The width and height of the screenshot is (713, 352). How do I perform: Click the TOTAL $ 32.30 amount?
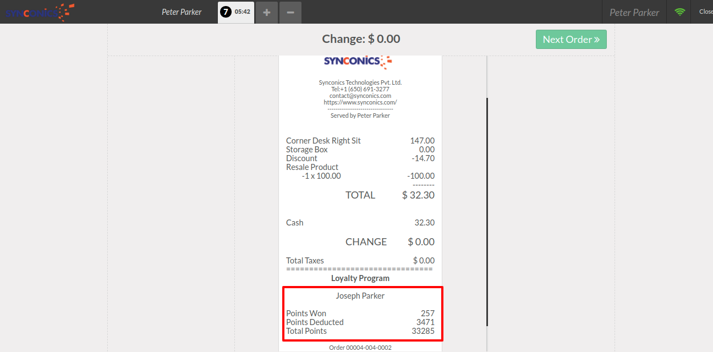(x=418, y=195)
